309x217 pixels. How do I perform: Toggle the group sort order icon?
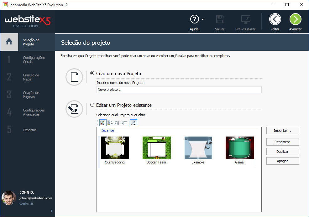tap(134, 123)
